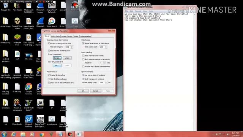Adjust the Inactivity seconds spinner
Viewport: 243px width, 137px height.
[x=105, y=63]
